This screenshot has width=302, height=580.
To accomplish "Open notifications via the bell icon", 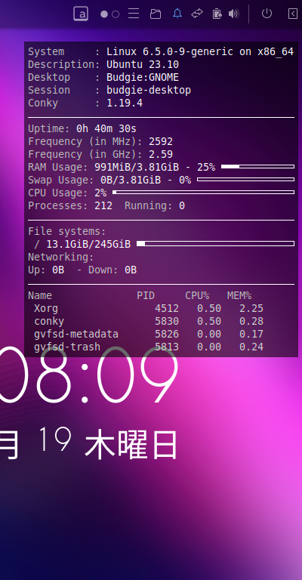I will point(177,14).
